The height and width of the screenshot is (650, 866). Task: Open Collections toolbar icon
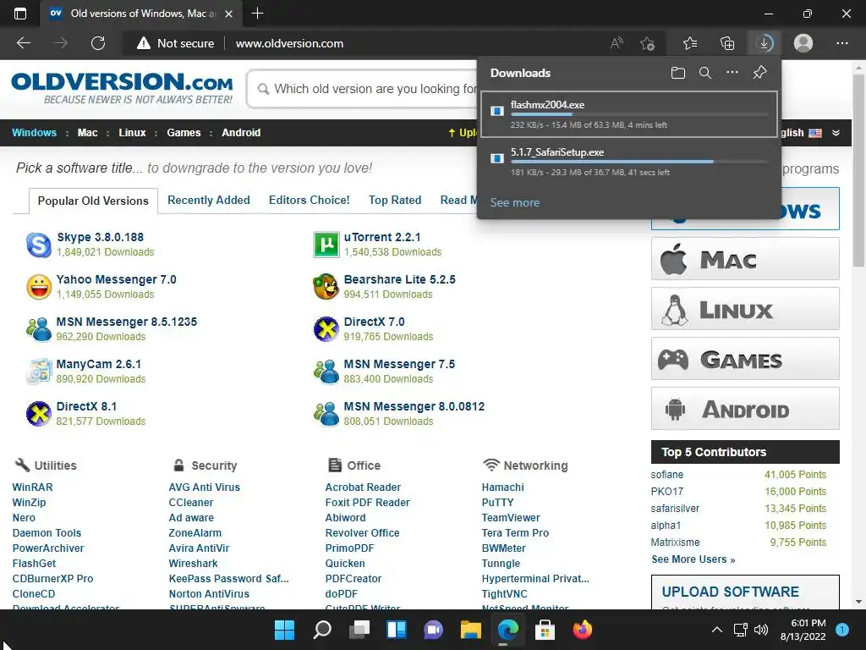pos(727,43)
